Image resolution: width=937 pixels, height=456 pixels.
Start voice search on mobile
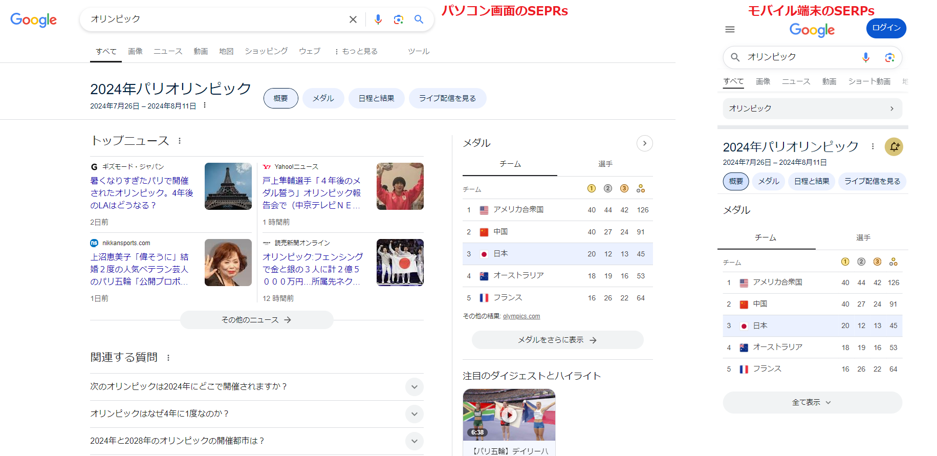tap(866, 57)
